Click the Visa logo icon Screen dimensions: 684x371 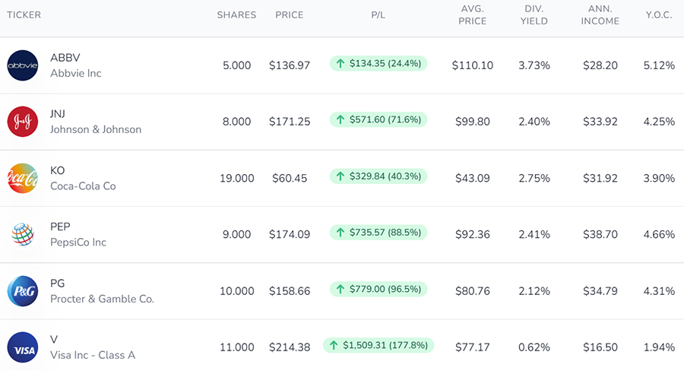click(x=23, y=347)
